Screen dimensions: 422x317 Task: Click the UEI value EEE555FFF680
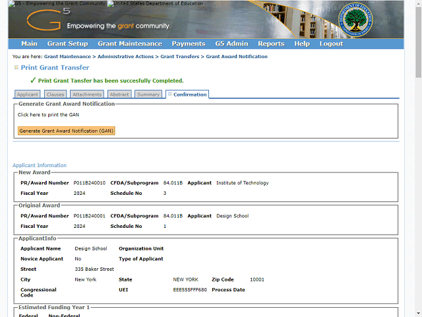point(190,290)
